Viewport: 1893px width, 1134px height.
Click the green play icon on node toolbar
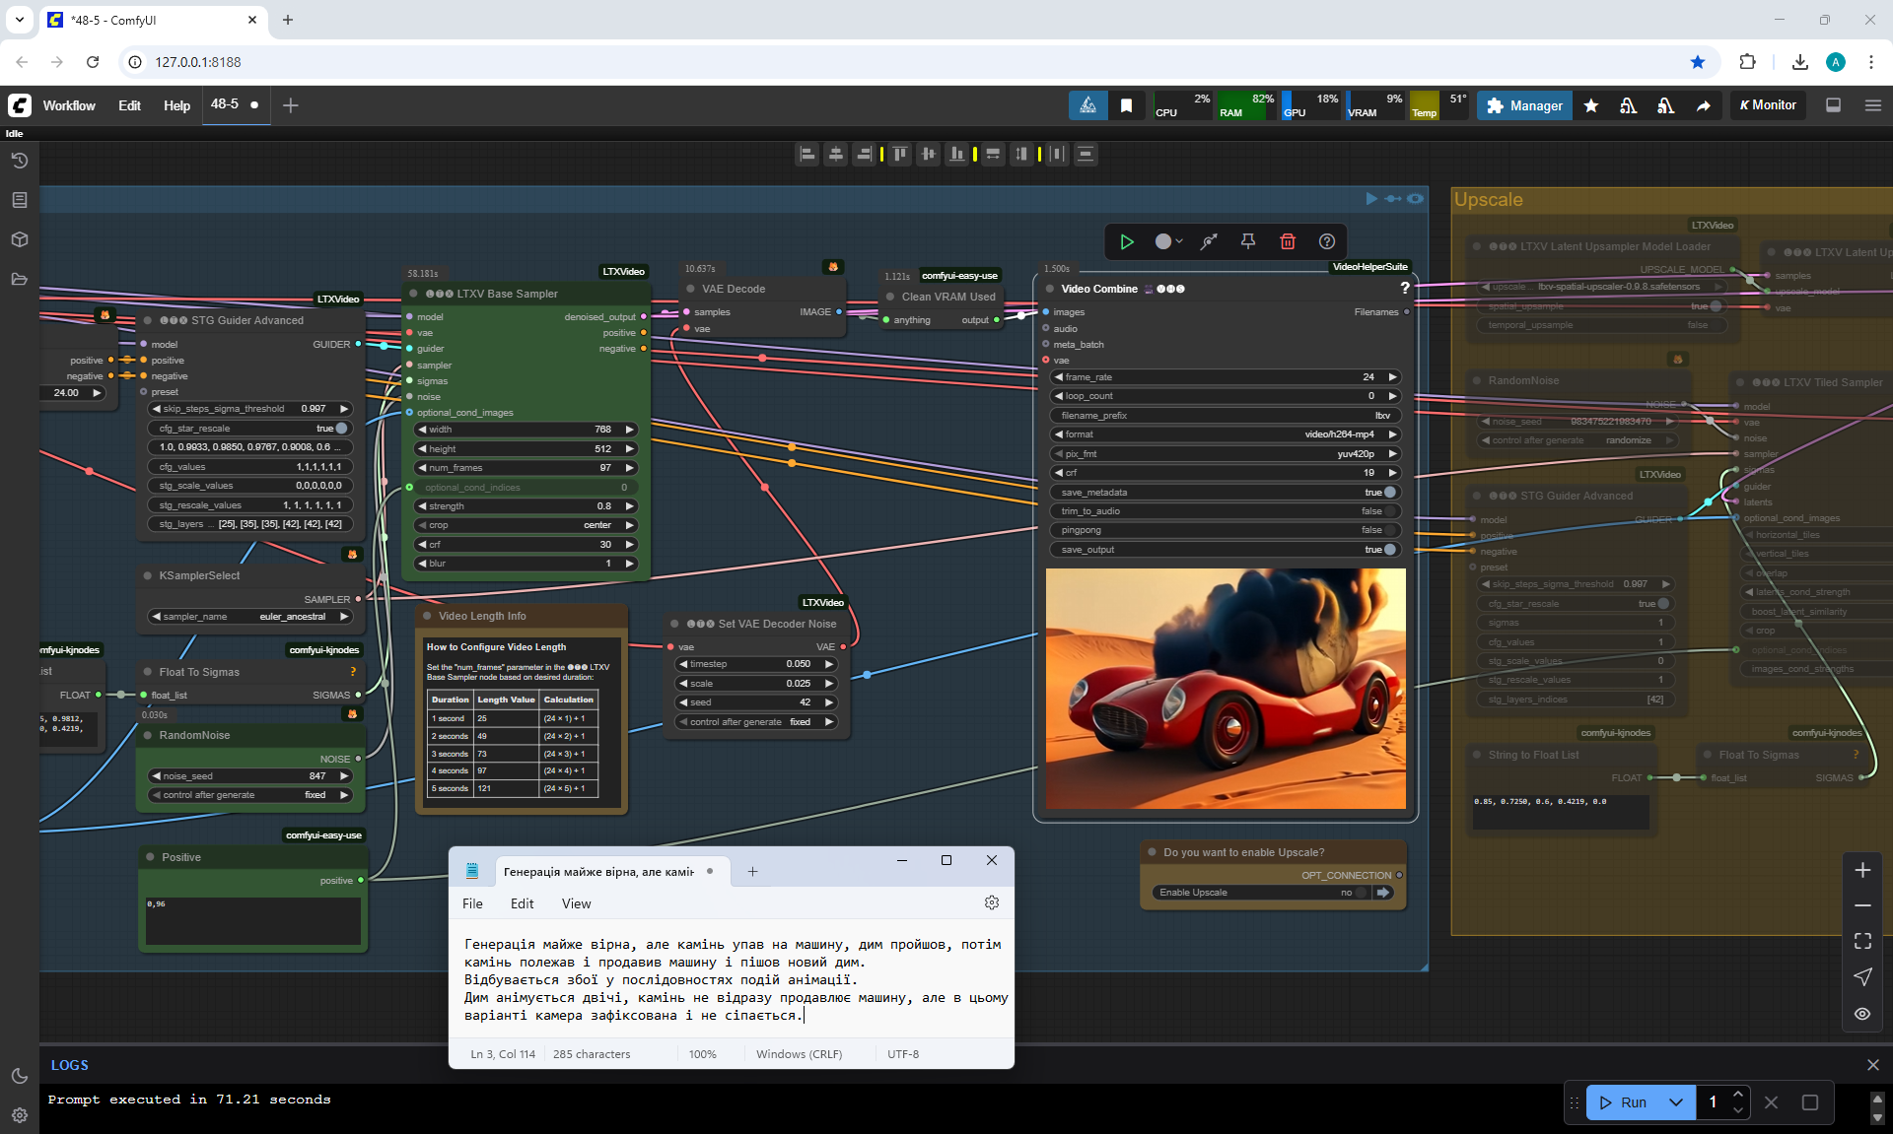point(1127,241)
